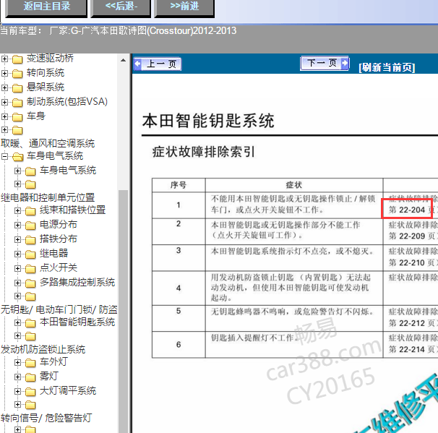Click the 本田智能钥匙系统 folder icon

[x=30, y=324]
